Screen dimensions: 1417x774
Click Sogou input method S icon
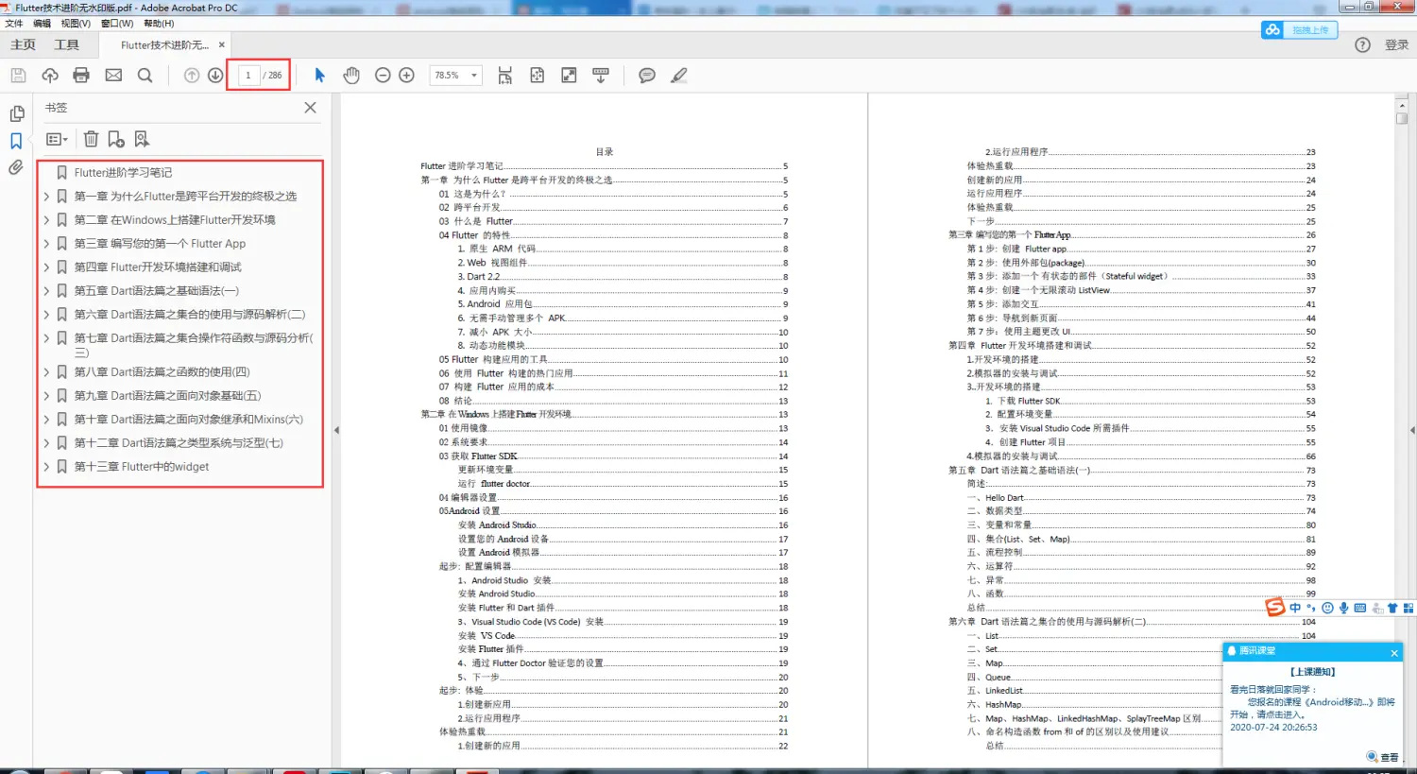1275,608
